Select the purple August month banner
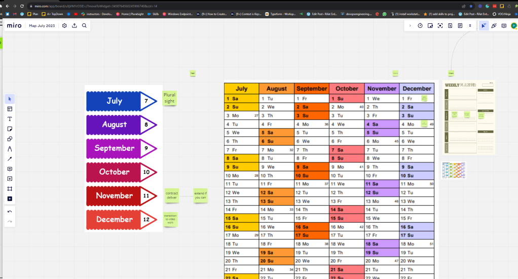518x279 pixels. 122,125
